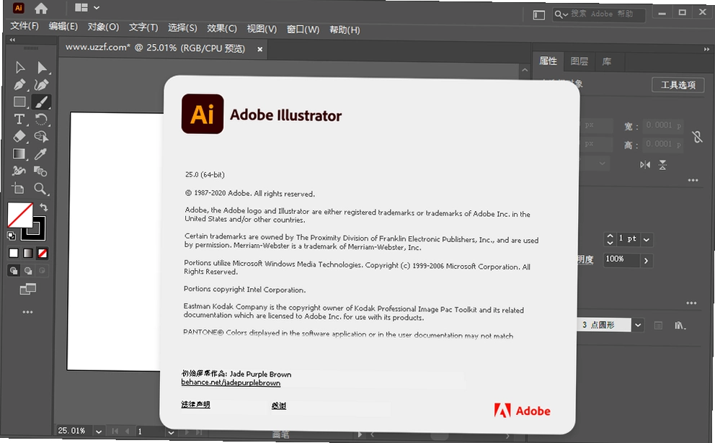The width and height of the screenshot is (715, 443).
Task: Open the 文字(T) menu
Action: 143,27
